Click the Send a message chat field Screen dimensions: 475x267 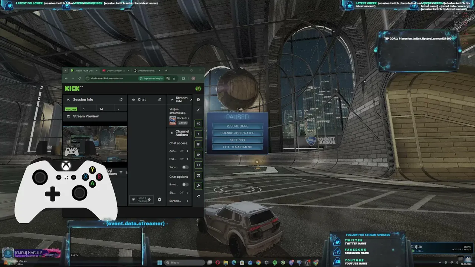coord(141,200)
